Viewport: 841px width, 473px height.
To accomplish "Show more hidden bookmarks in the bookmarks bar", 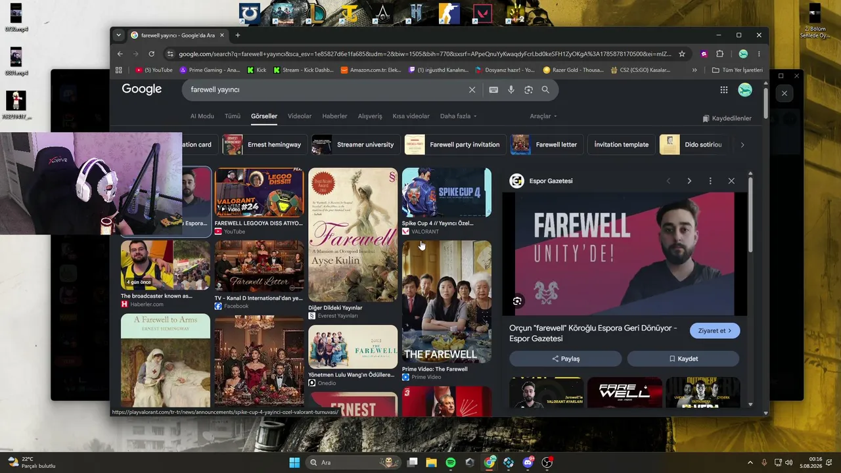I will coord(694,70).
